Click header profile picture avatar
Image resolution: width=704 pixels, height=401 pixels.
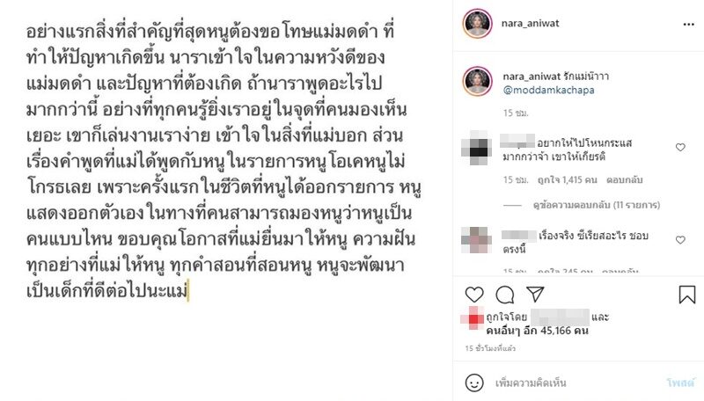coord(477,23)
